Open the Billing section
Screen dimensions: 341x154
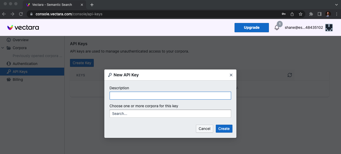pyautogui.click(x=18, y=80)
